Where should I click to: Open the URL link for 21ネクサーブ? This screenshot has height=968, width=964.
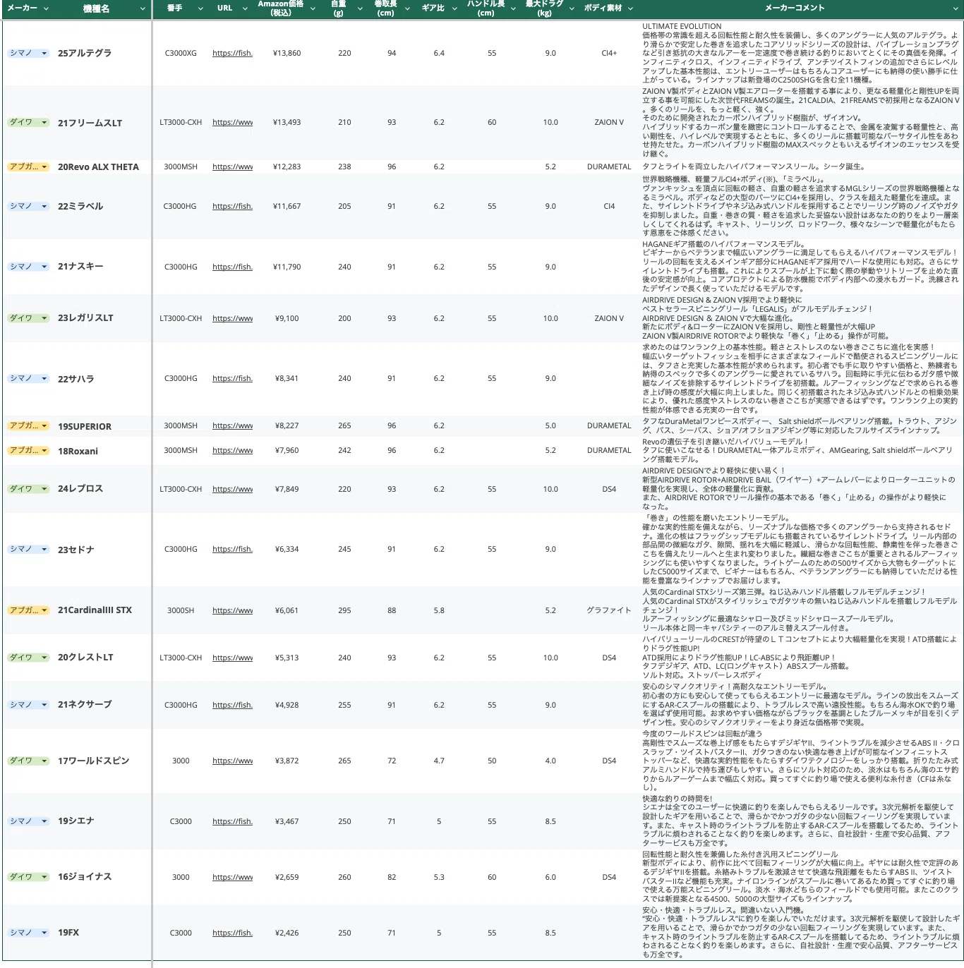(232, 705)
